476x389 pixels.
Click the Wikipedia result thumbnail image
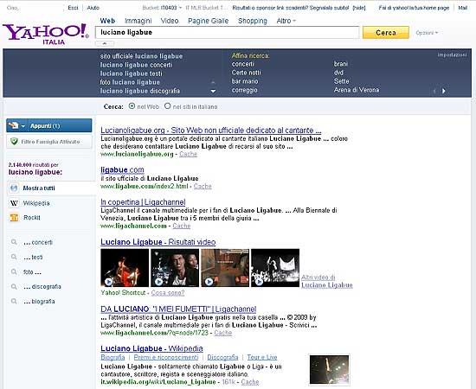(330, 370)
